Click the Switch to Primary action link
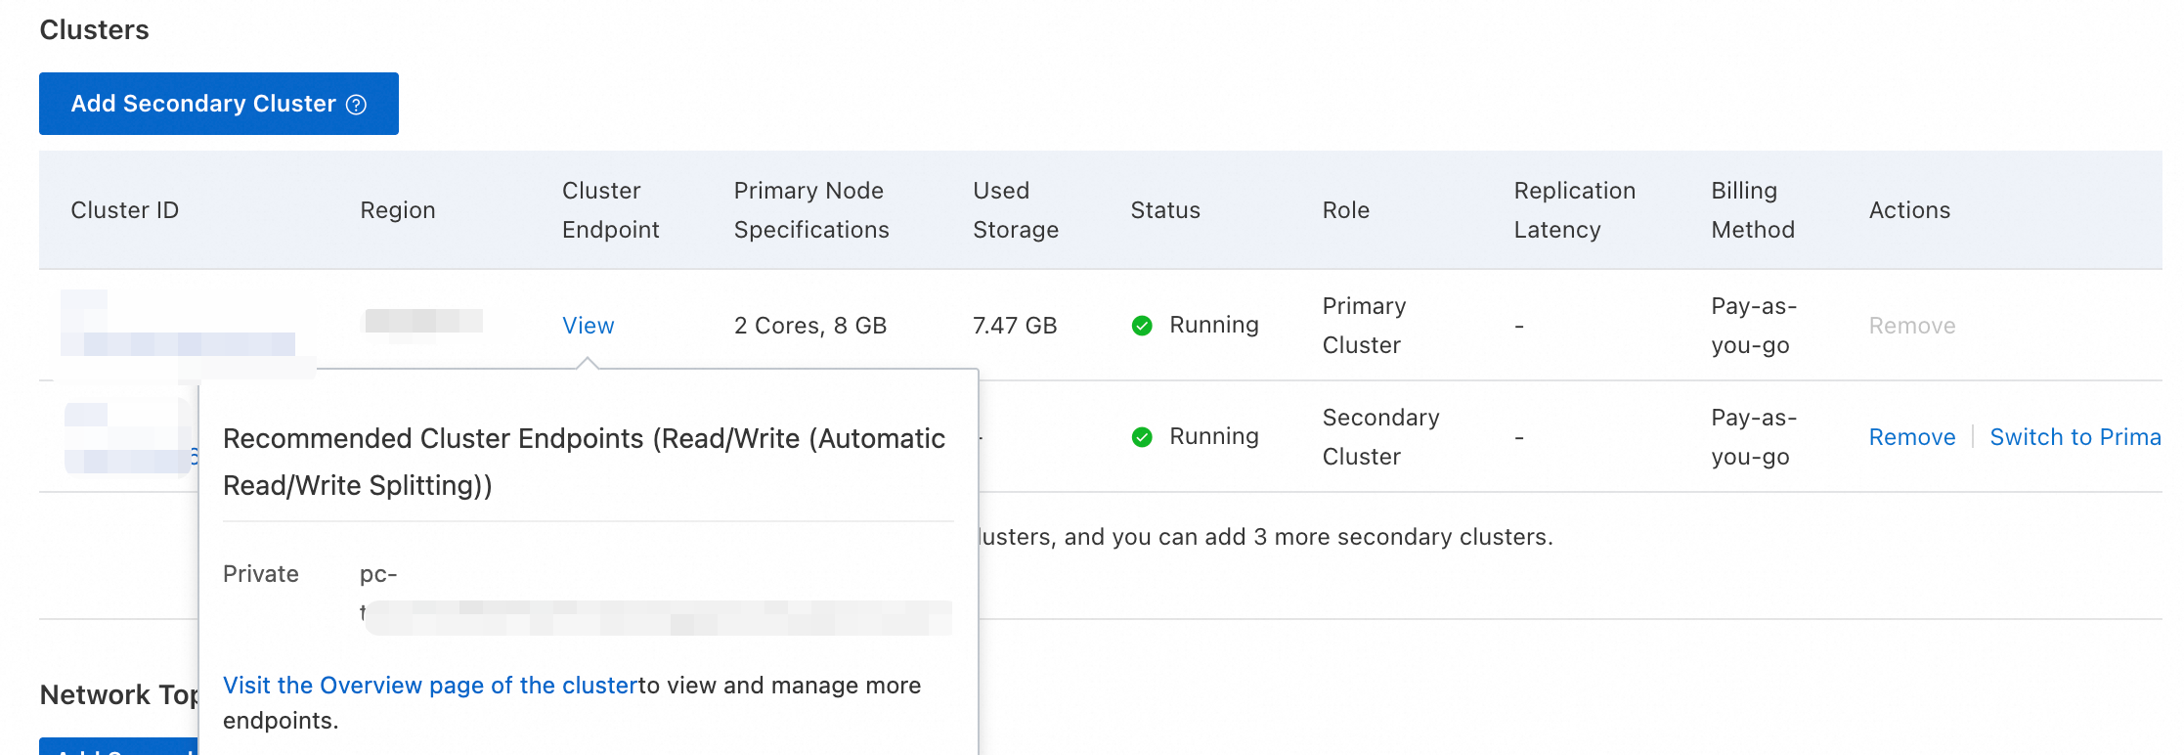The height and width of the screenshot is (755, 2184). (x=2075, y=437)
